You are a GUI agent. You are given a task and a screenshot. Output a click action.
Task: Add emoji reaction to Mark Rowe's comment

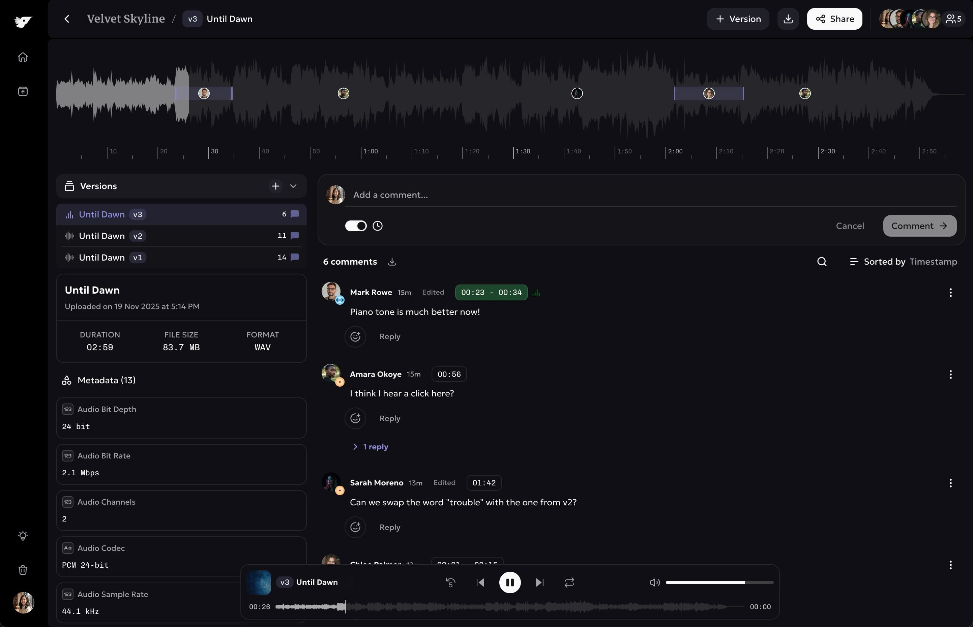click(355, 336)
